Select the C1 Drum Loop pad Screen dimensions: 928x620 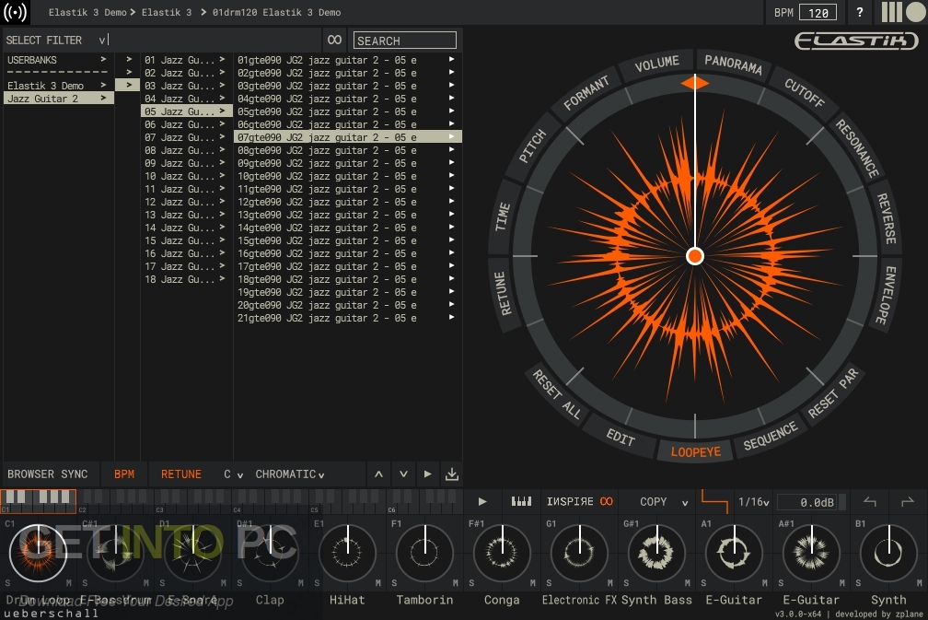pyautogui.click(x=38, y=553)
